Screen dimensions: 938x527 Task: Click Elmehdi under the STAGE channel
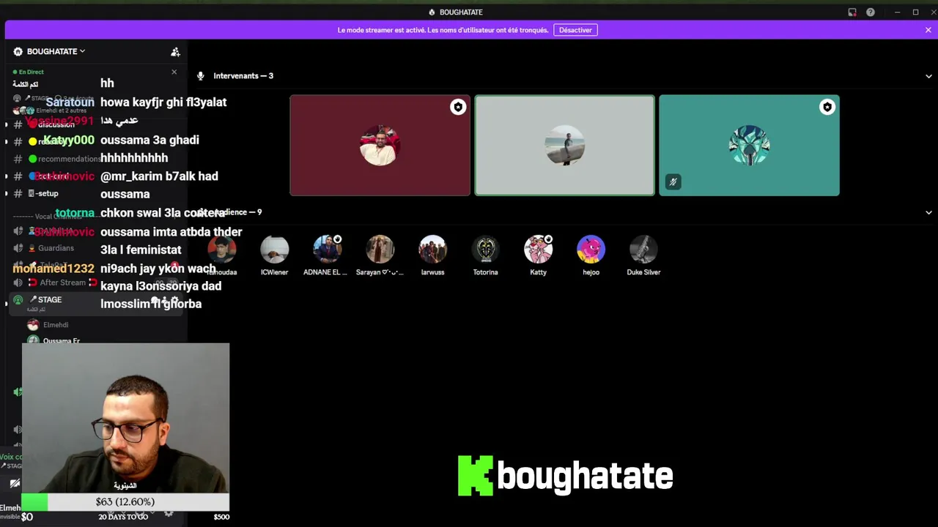pyautogui.click(x=55, y=325)
